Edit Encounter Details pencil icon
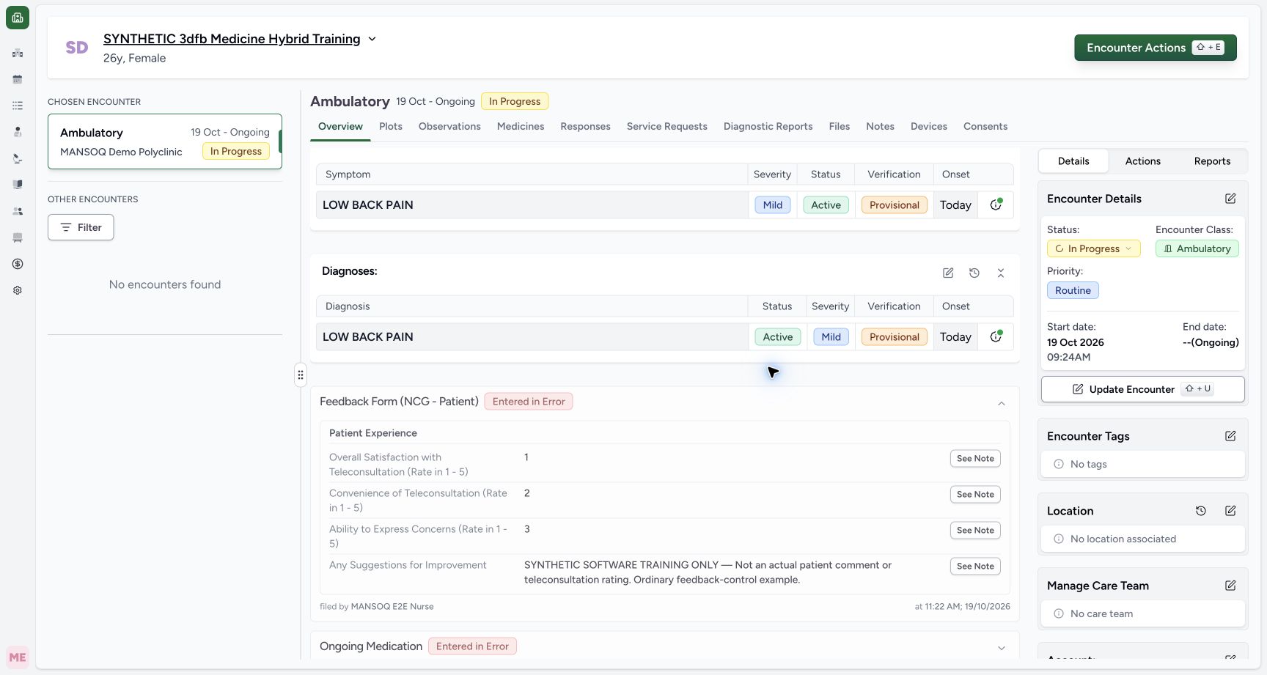Viewport: 1267px width, 675px height. click(x=1230, y=199)
